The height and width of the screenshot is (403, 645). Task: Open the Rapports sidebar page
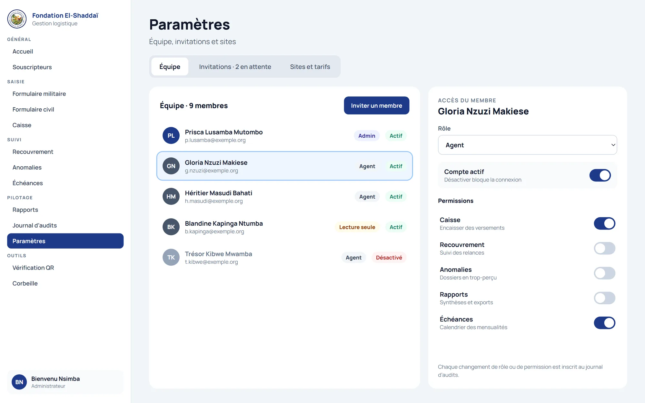click(65, 210)
